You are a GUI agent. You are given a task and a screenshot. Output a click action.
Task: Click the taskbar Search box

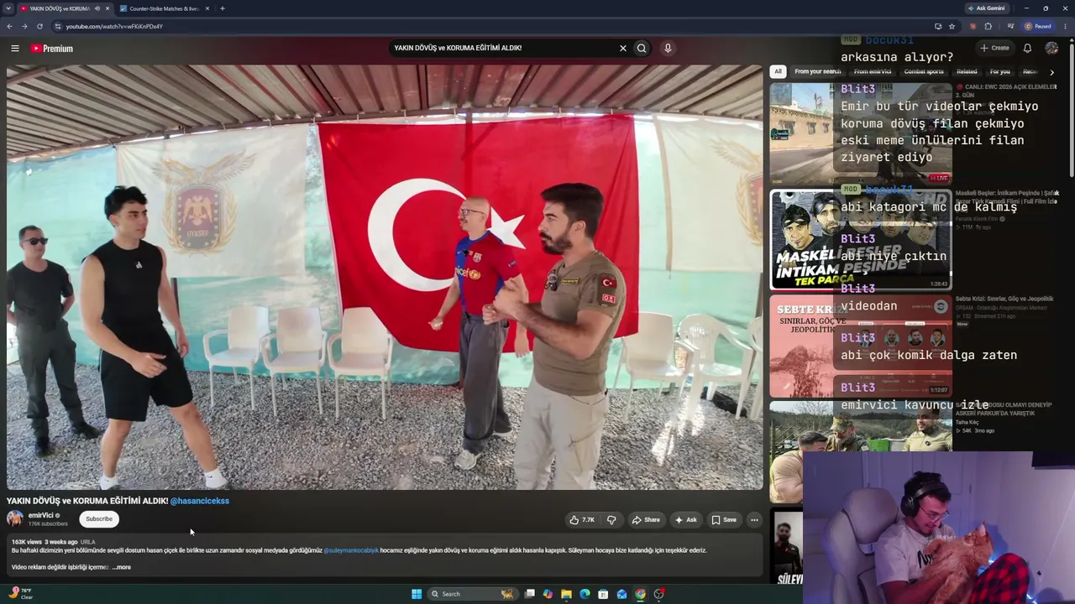[473, 594]
